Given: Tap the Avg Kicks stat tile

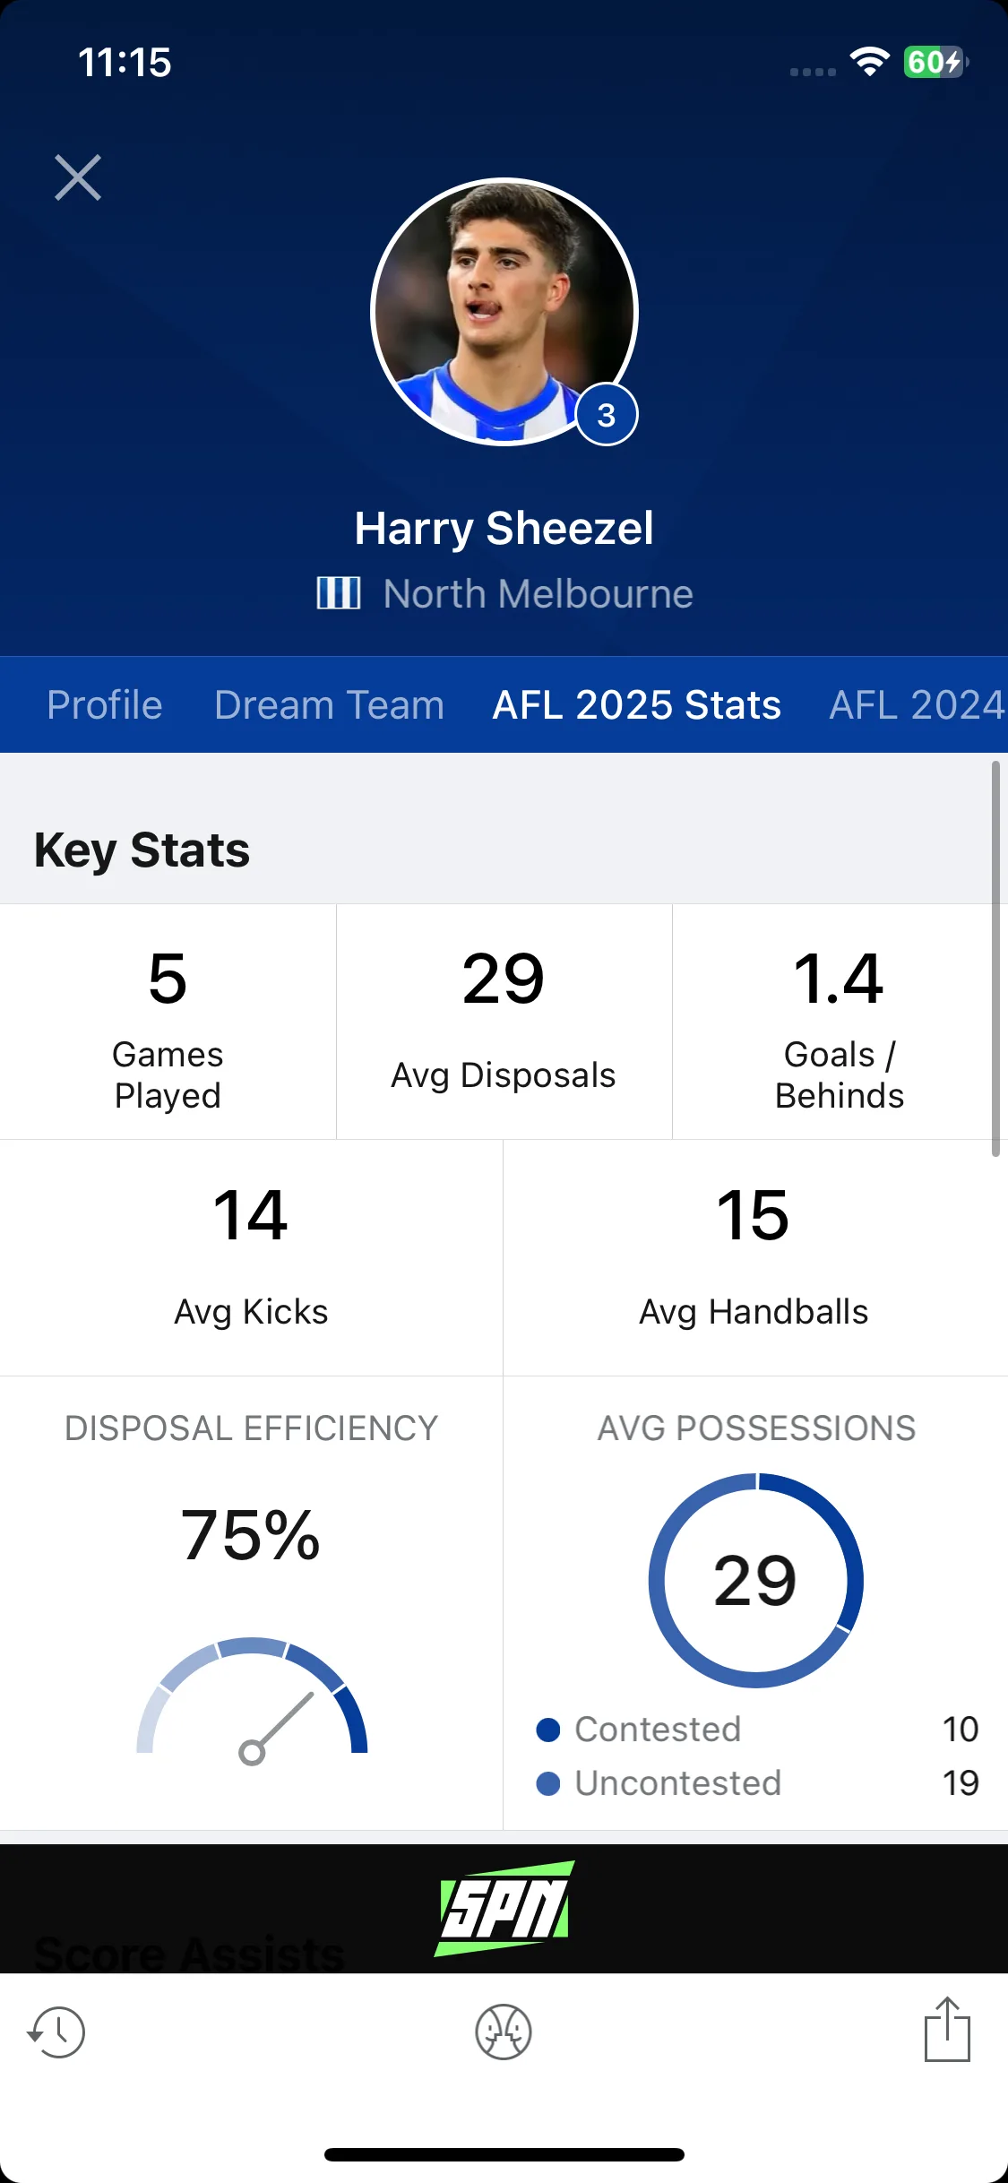Looking at the screenshot, I should pos(251,1257).
